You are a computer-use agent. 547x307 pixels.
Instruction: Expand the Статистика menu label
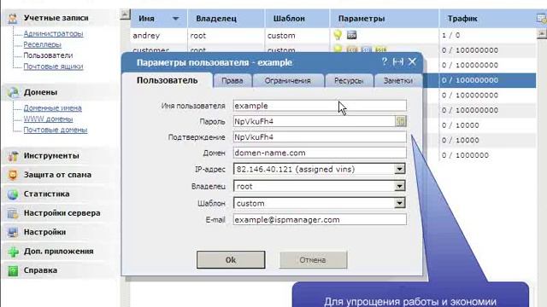coord(46,194)
